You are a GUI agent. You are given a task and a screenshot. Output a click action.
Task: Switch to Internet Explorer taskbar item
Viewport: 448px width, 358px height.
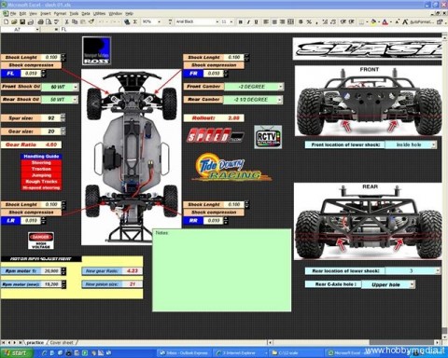pos(240,353)
